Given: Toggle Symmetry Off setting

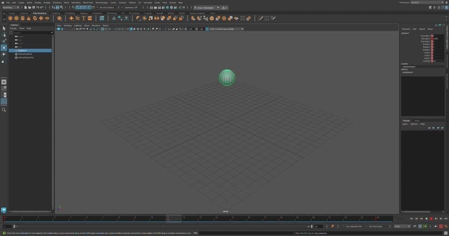Looking at the screenshot, I should click(131, 7).
